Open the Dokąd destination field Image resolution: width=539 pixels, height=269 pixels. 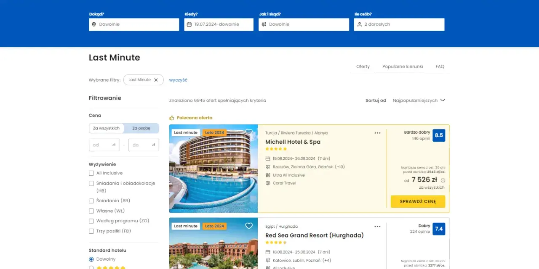pyautogui.click(x=134, y=24)
